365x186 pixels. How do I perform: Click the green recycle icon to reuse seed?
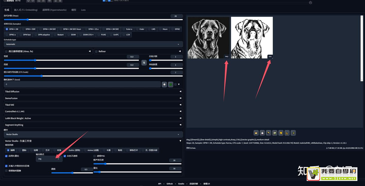171,84
